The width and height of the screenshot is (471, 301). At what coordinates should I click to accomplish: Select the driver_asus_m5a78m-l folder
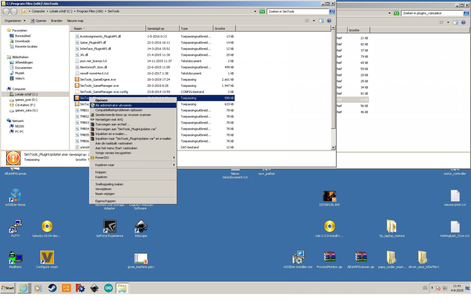click(423, 260)
